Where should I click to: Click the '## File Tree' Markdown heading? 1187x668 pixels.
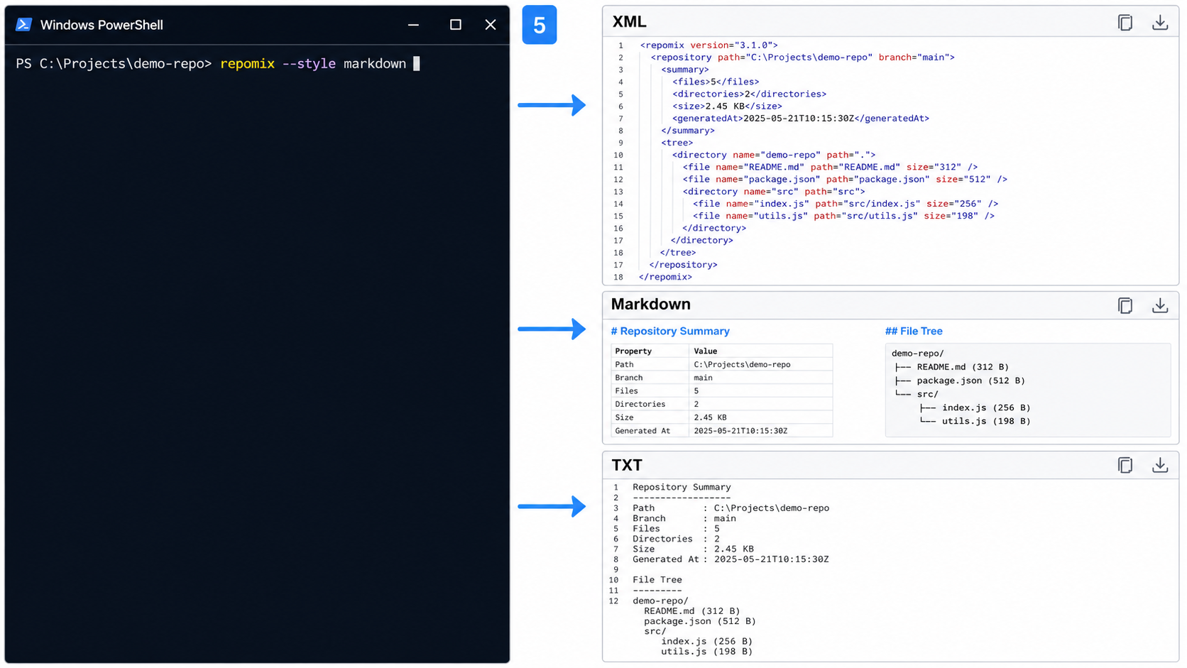[914, 332]
